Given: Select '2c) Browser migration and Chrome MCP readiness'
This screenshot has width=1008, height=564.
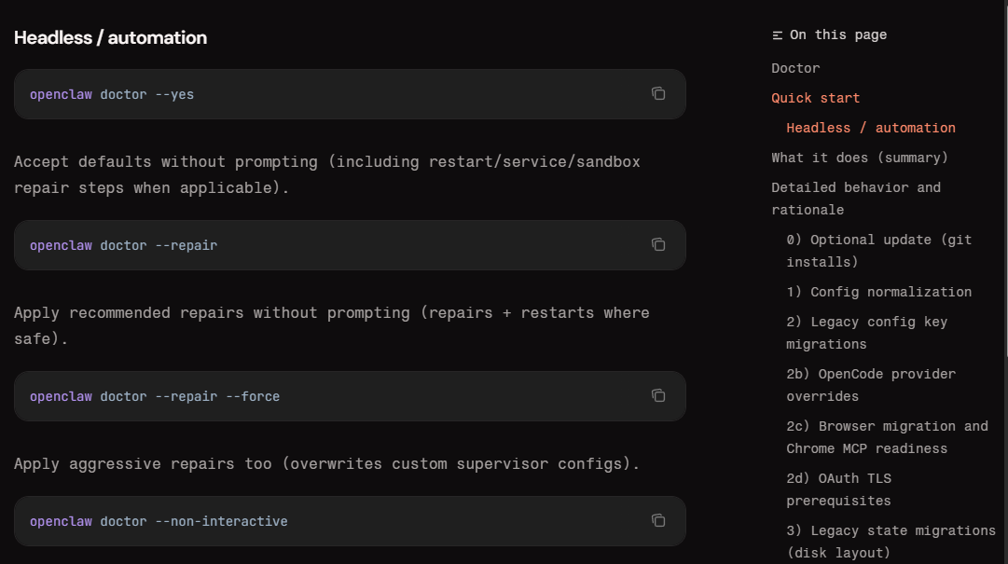Looking at the screenshot, I should (x=887, y=437).
